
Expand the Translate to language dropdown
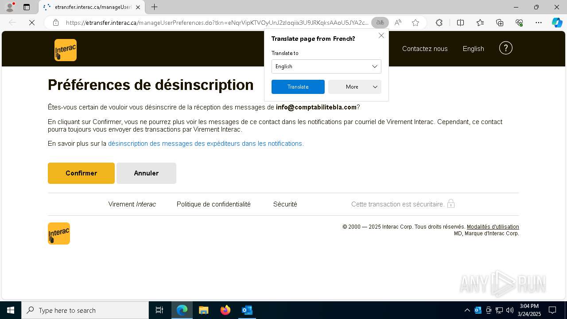326,66
